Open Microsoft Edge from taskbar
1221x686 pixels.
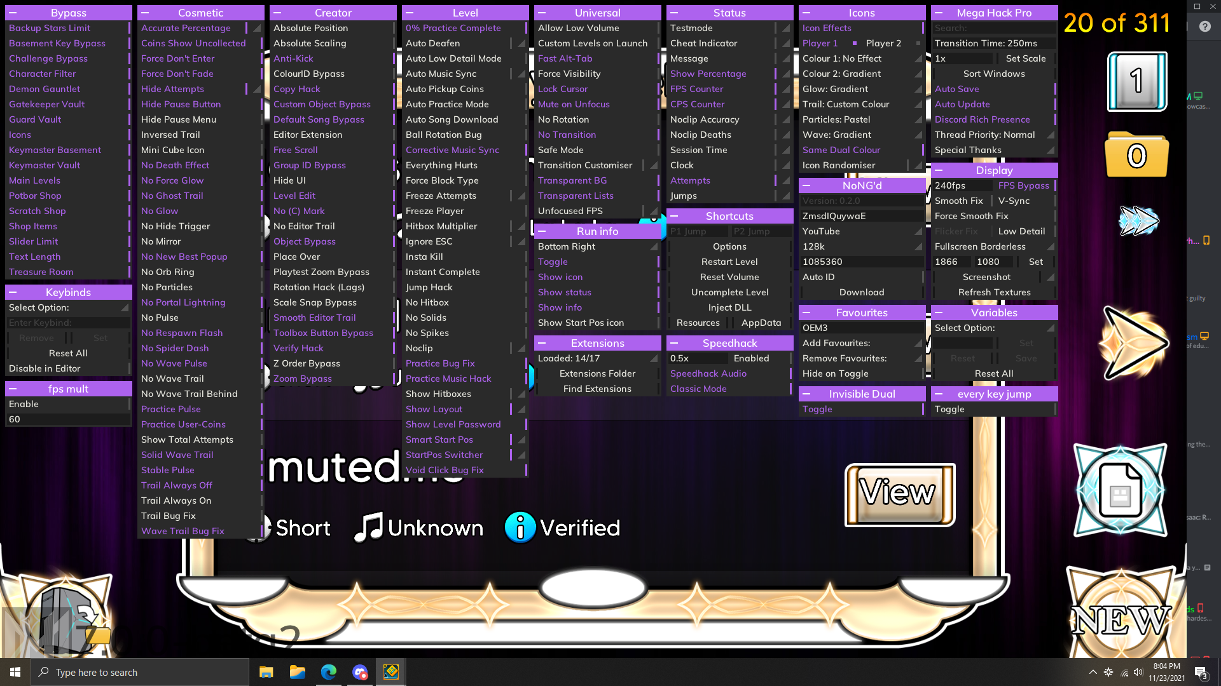coord(329,672)
